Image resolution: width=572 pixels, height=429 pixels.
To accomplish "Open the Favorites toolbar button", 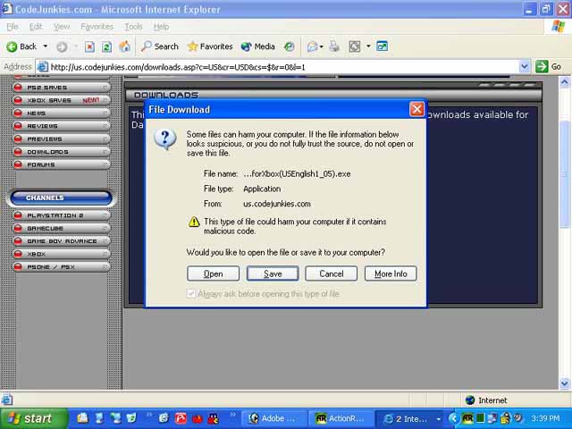I will coord(210,46).
